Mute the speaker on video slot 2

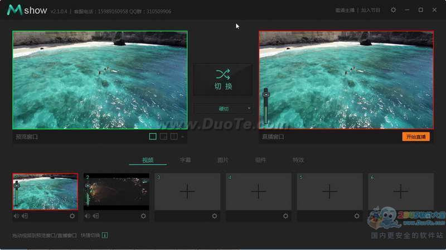pos(88,216)
